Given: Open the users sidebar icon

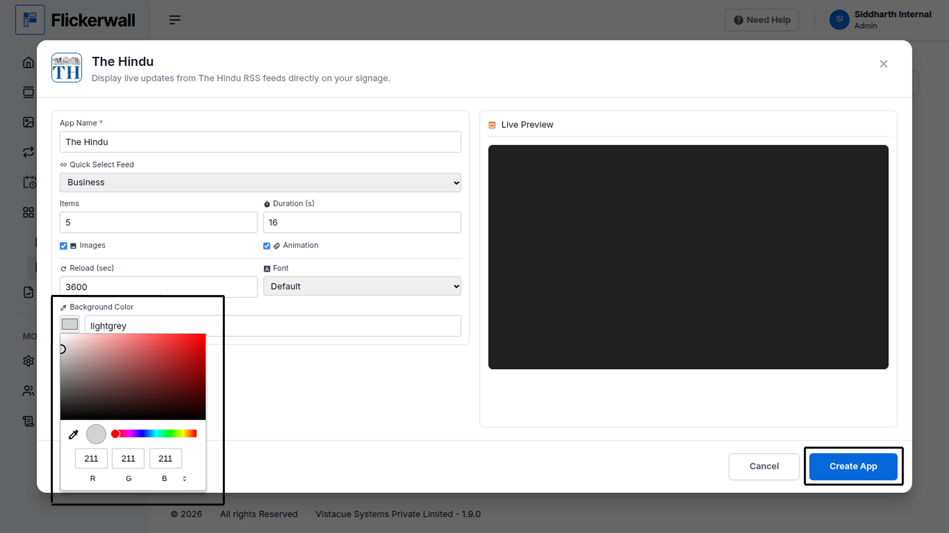Looking at the screenshot, I should pos(28,391).
